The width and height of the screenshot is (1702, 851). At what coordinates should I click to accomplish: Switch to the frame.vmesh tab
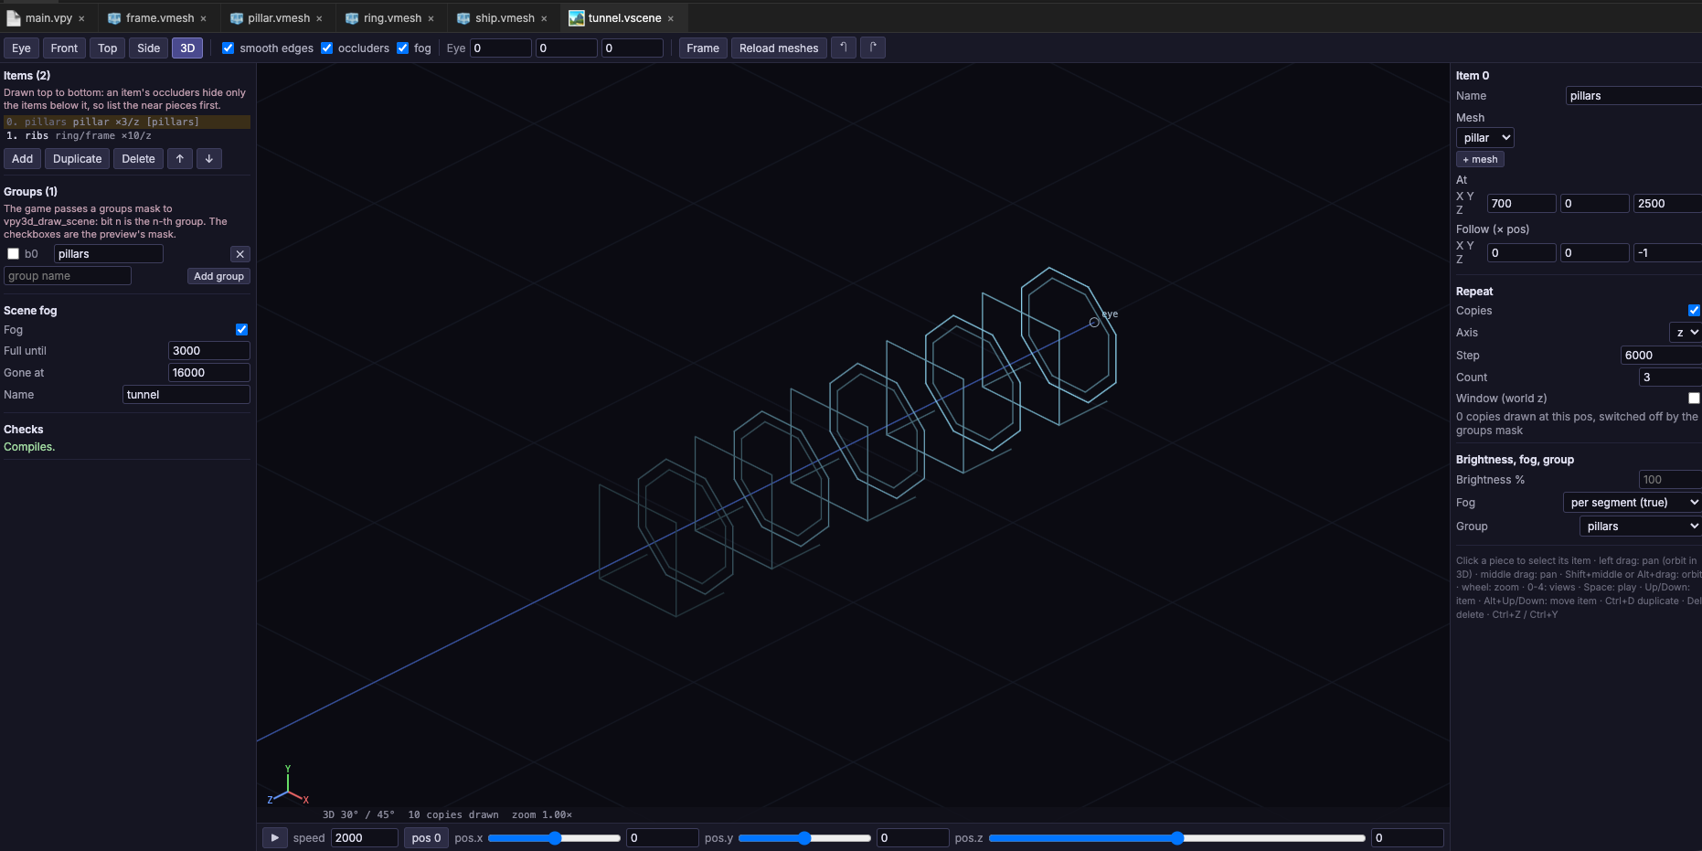click(160, 18)
